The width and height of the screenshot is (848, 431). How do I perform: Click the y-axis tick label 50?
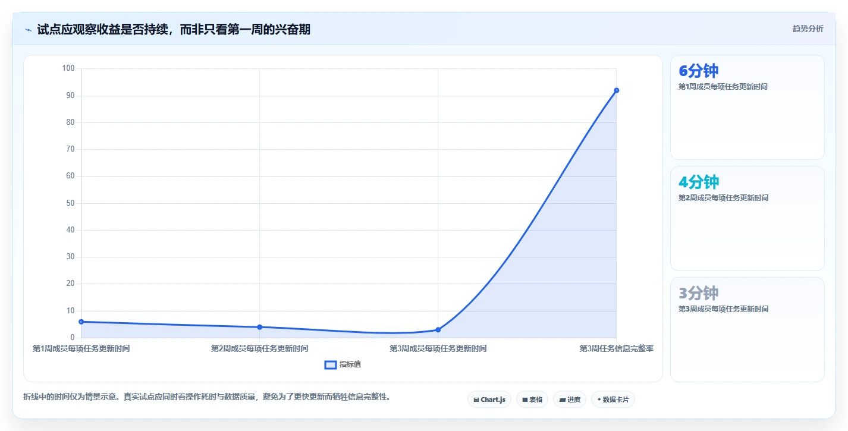70,203
